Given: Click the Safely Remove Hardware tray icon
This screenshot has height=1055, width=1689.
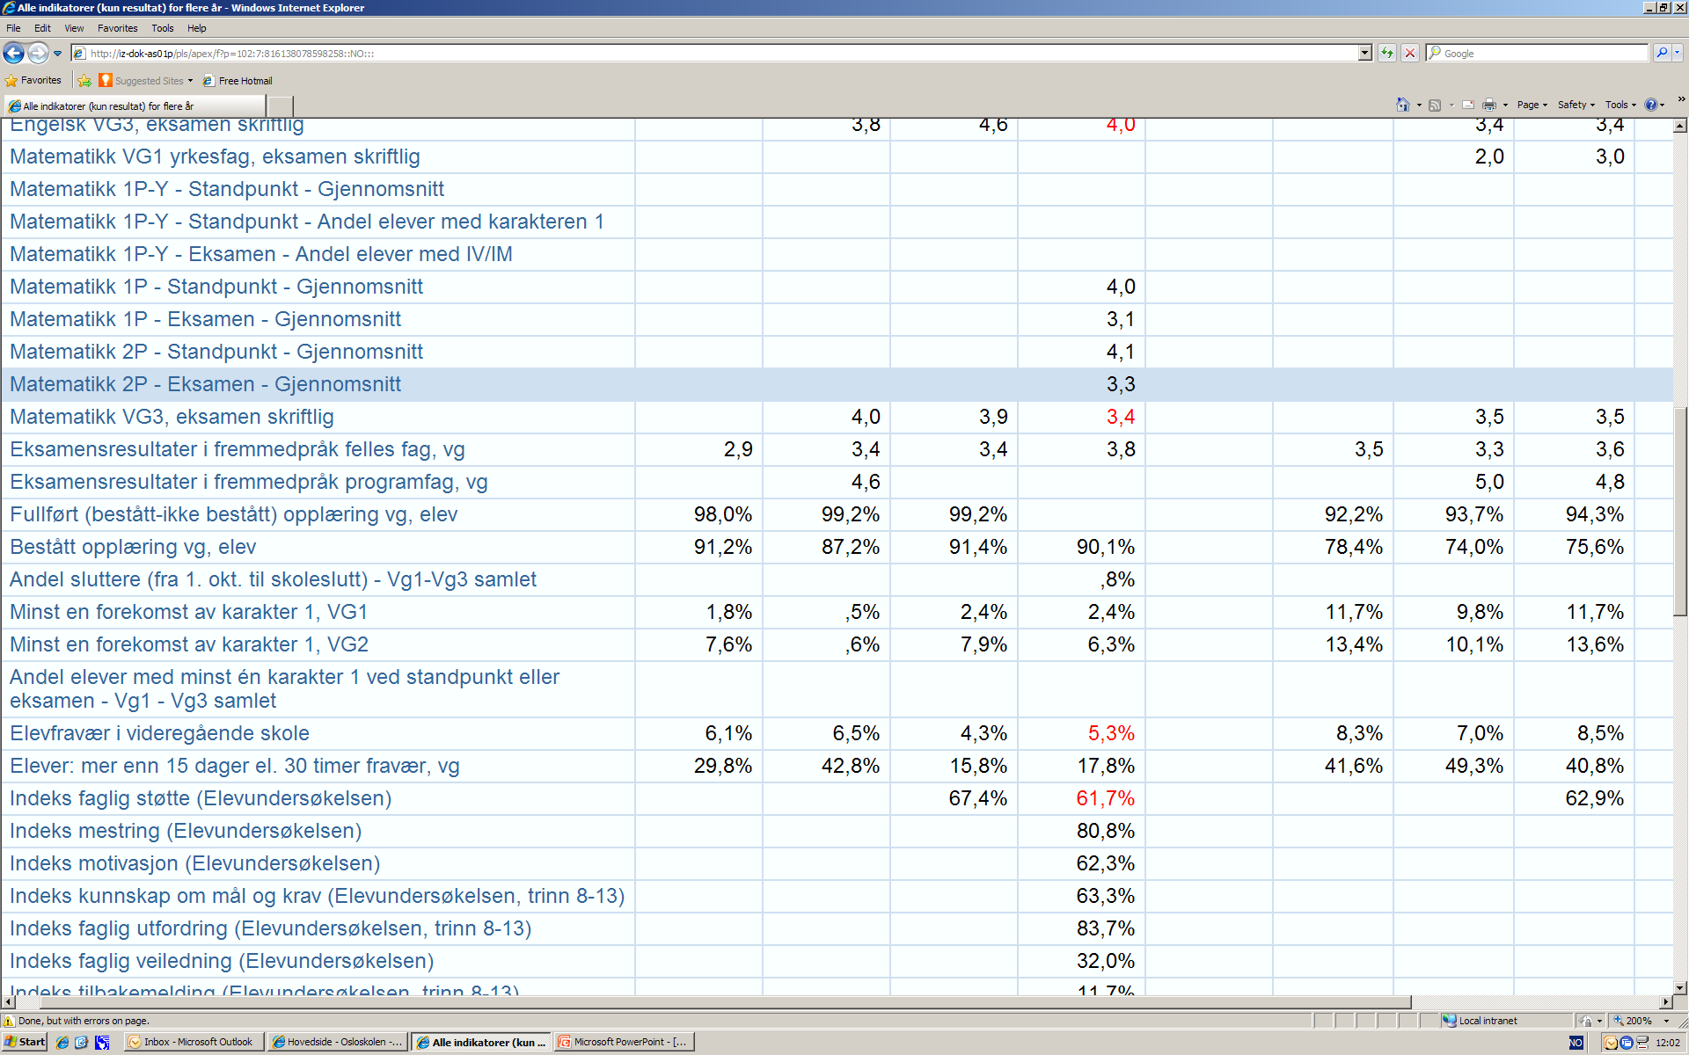Looking at the screenshot, I should click(1641, 1043).
